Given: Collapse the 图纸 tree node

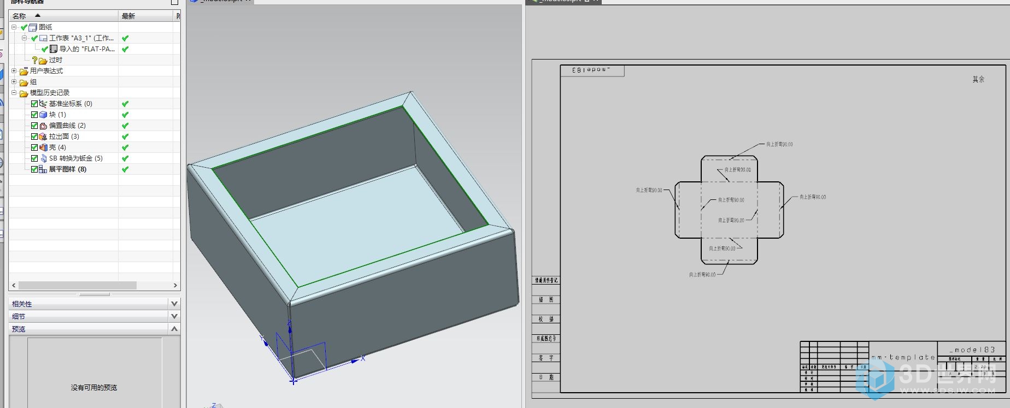Looking at the screenshot, I should 14,27.
